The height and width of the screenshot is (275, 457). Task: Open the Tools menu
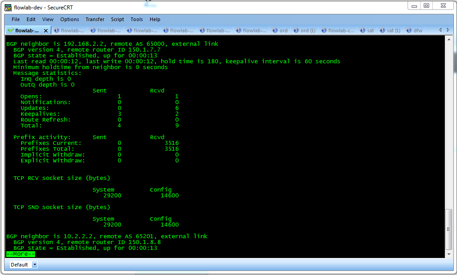[x=137, y=19]
